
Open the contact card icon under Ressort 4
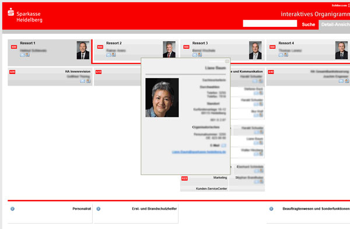(x=286, y=55)
